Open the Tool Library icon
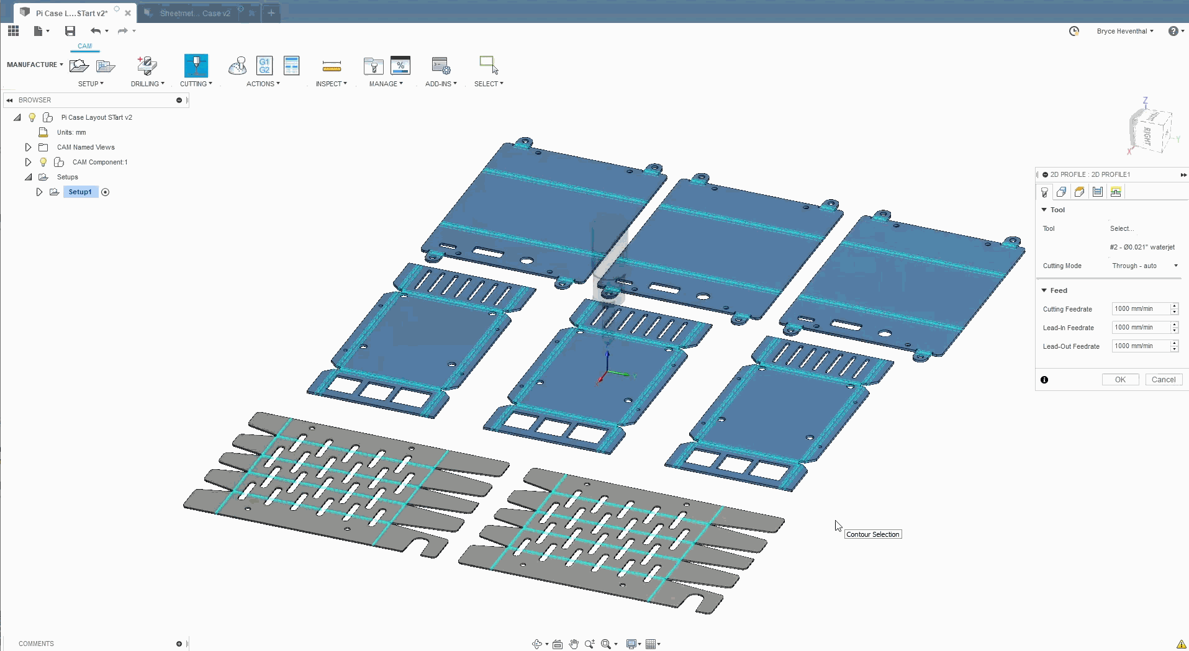 (373, 66)
